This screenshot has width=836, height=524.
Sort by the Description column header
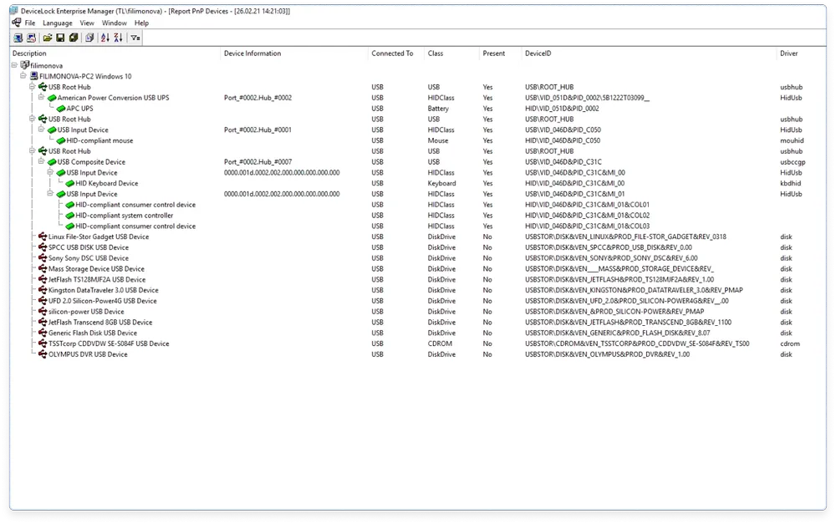[115, 53]
